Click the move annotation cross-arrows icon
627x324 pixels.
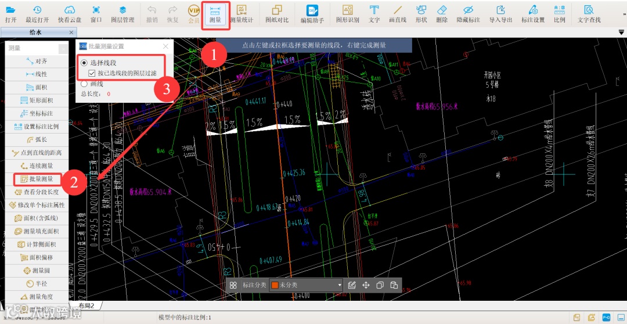[x=366, y=285]
